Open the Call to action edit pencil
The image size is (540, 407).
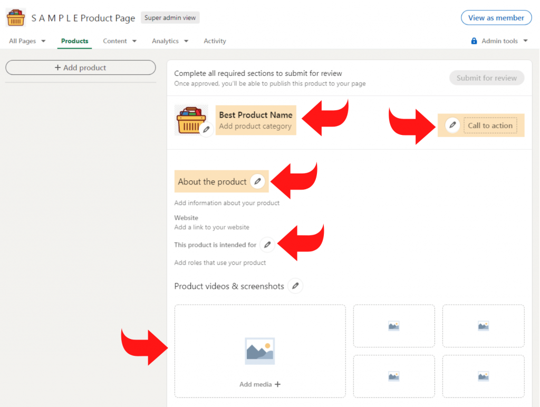click(452, 125)
